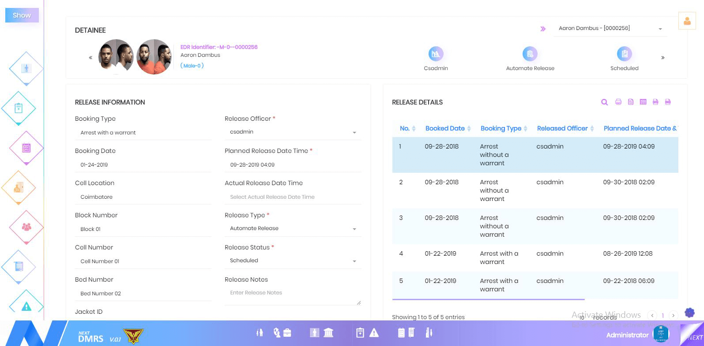This screenshot has width=704, height=346.
Task: Click the last CSV file export icon
Action: point(668,102)
